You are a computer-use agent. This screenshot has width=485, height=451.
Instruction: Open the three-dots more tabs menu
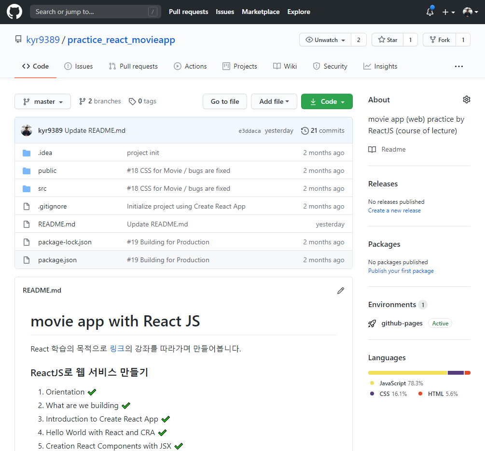click(x=459, y=66)
